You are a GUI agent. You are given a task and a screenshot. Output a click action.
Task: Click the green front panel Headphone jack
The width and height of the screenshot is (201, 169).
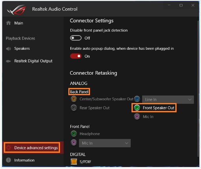click(74, 133)
